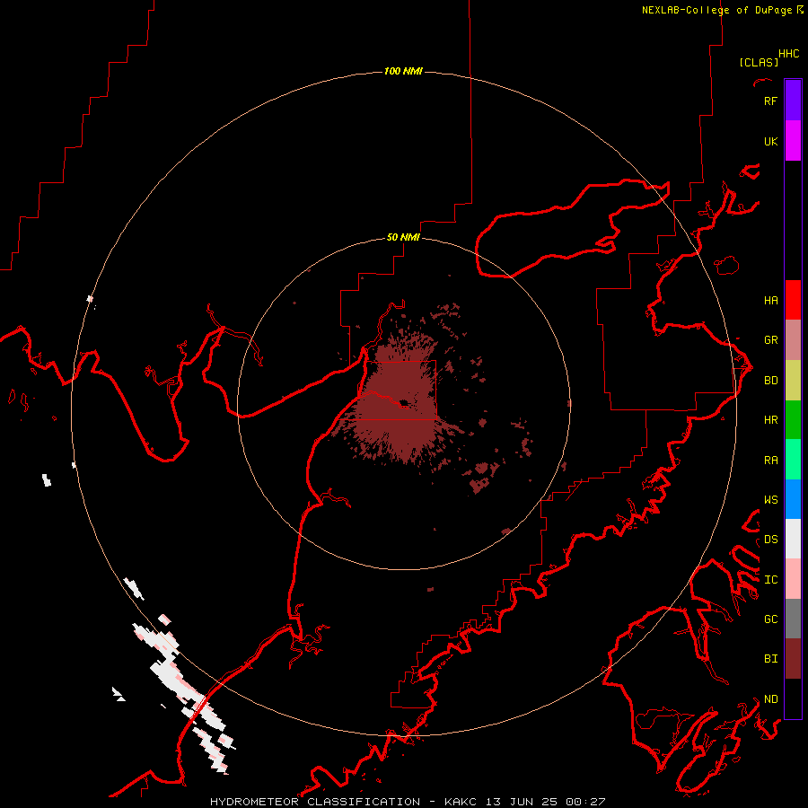Click the magenta UK color swatch

point(793,141)
